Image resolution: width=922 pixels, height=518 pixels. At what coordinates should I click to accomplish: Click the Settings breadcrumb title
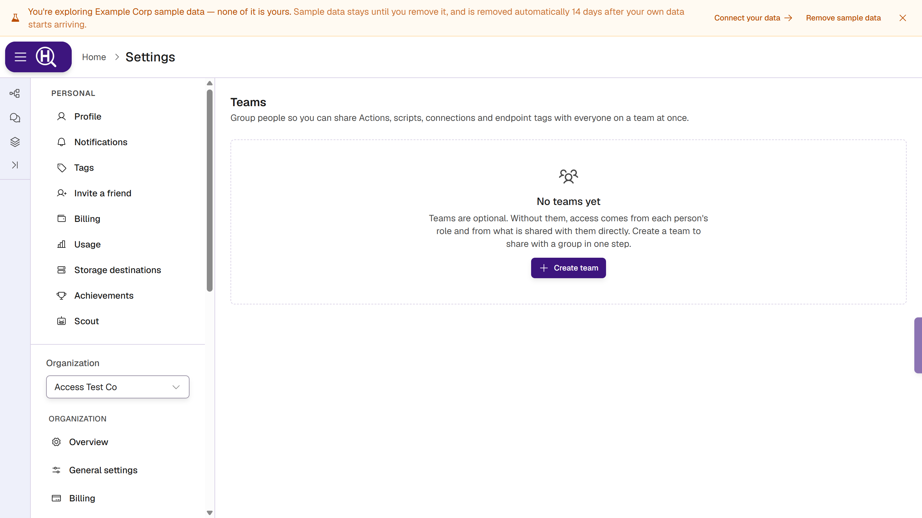pyautogui.click(x=150, y=57)
